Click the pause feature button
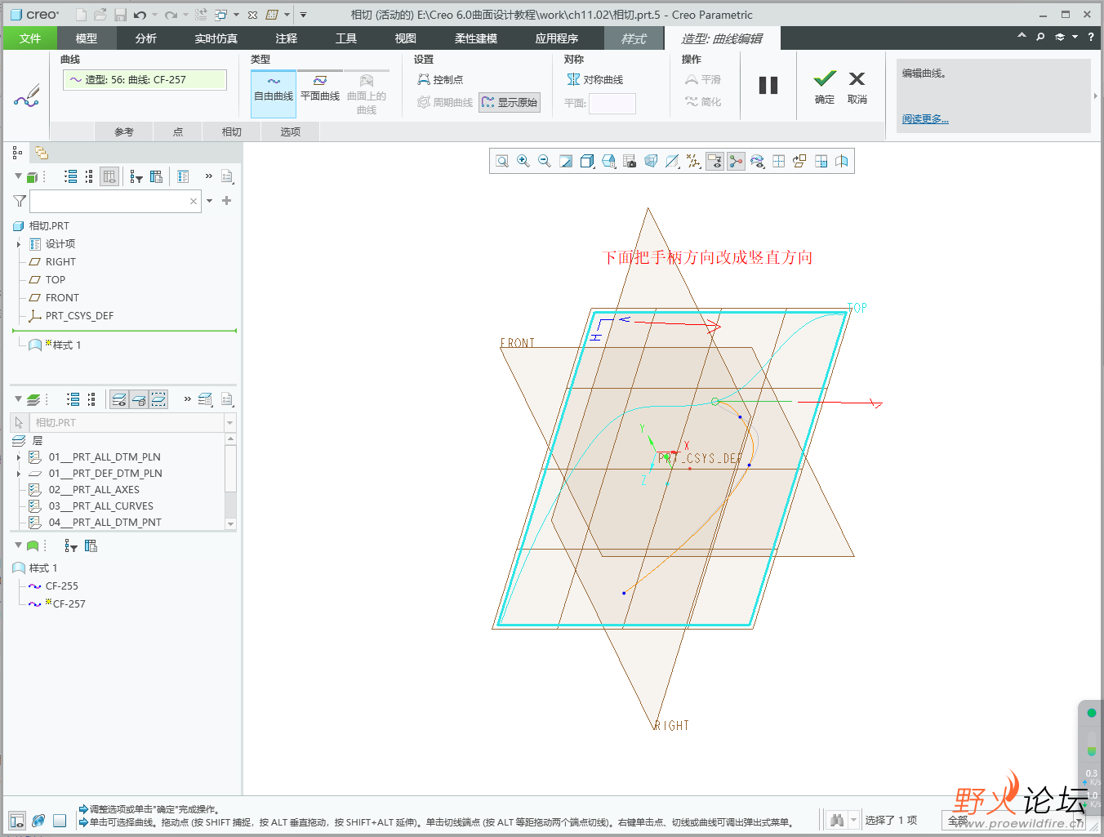 pyautogui.click(x=768, y=86)
